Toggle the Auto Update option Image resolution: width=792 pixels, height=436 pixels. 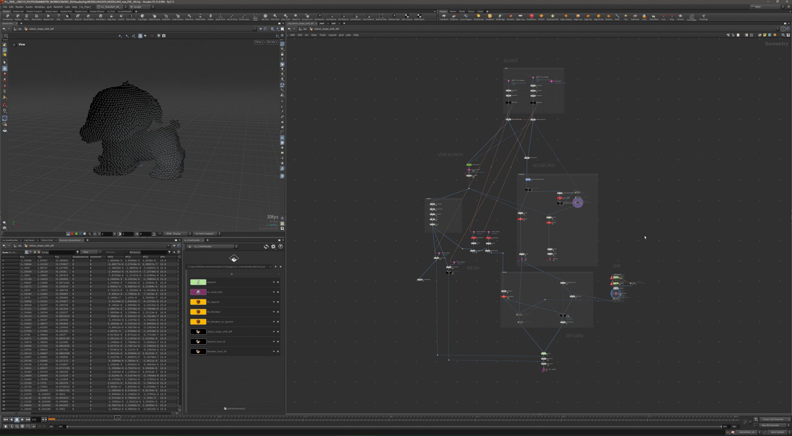coord(777,432)
